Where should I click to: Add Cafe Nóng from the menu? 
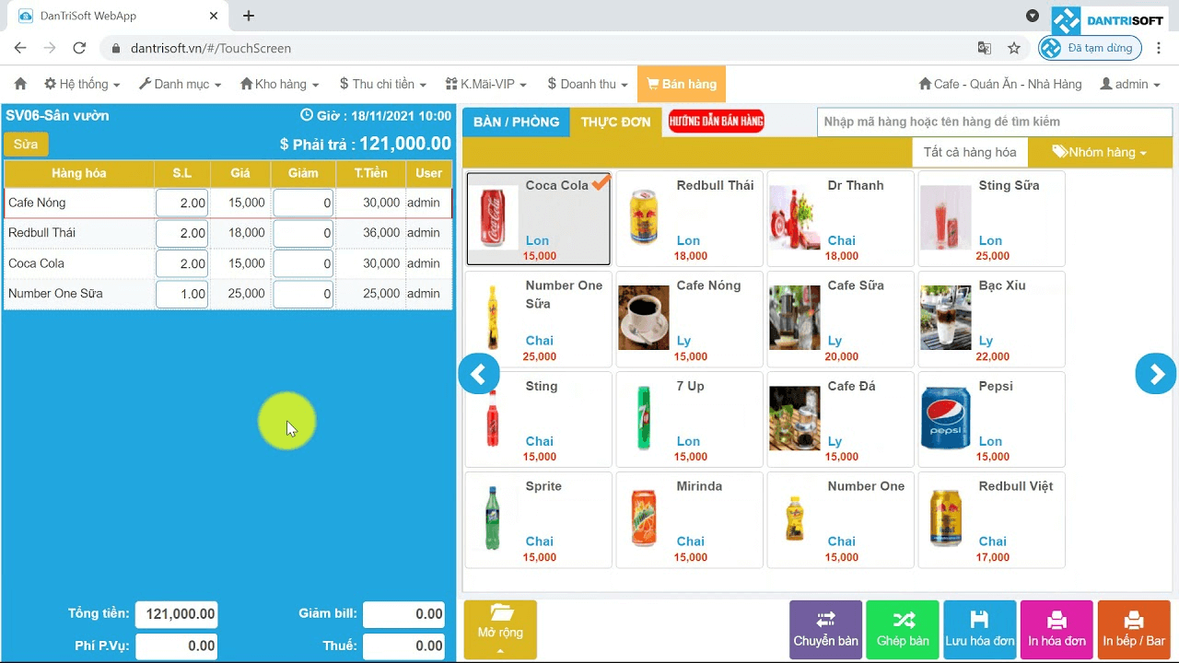[690, 319]
